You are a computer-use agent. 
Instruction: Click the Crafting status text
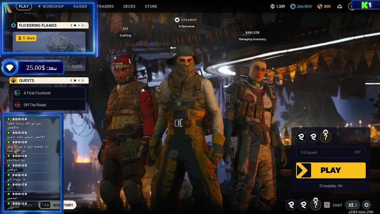point(125,35)
